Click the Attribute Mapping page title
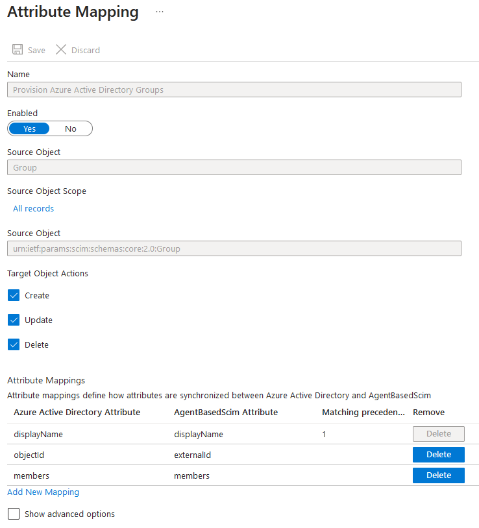 click(x=73, y=12)
